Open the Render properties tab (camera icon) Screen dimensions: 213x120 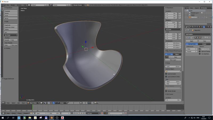(191, 27)
